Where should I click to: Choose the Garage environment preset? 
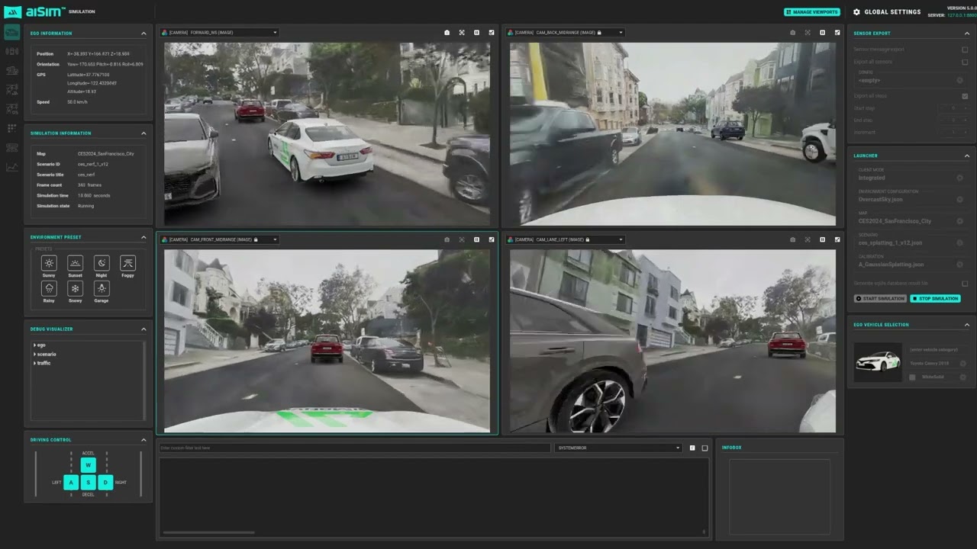pyautogui.click(x=102, y=288)
